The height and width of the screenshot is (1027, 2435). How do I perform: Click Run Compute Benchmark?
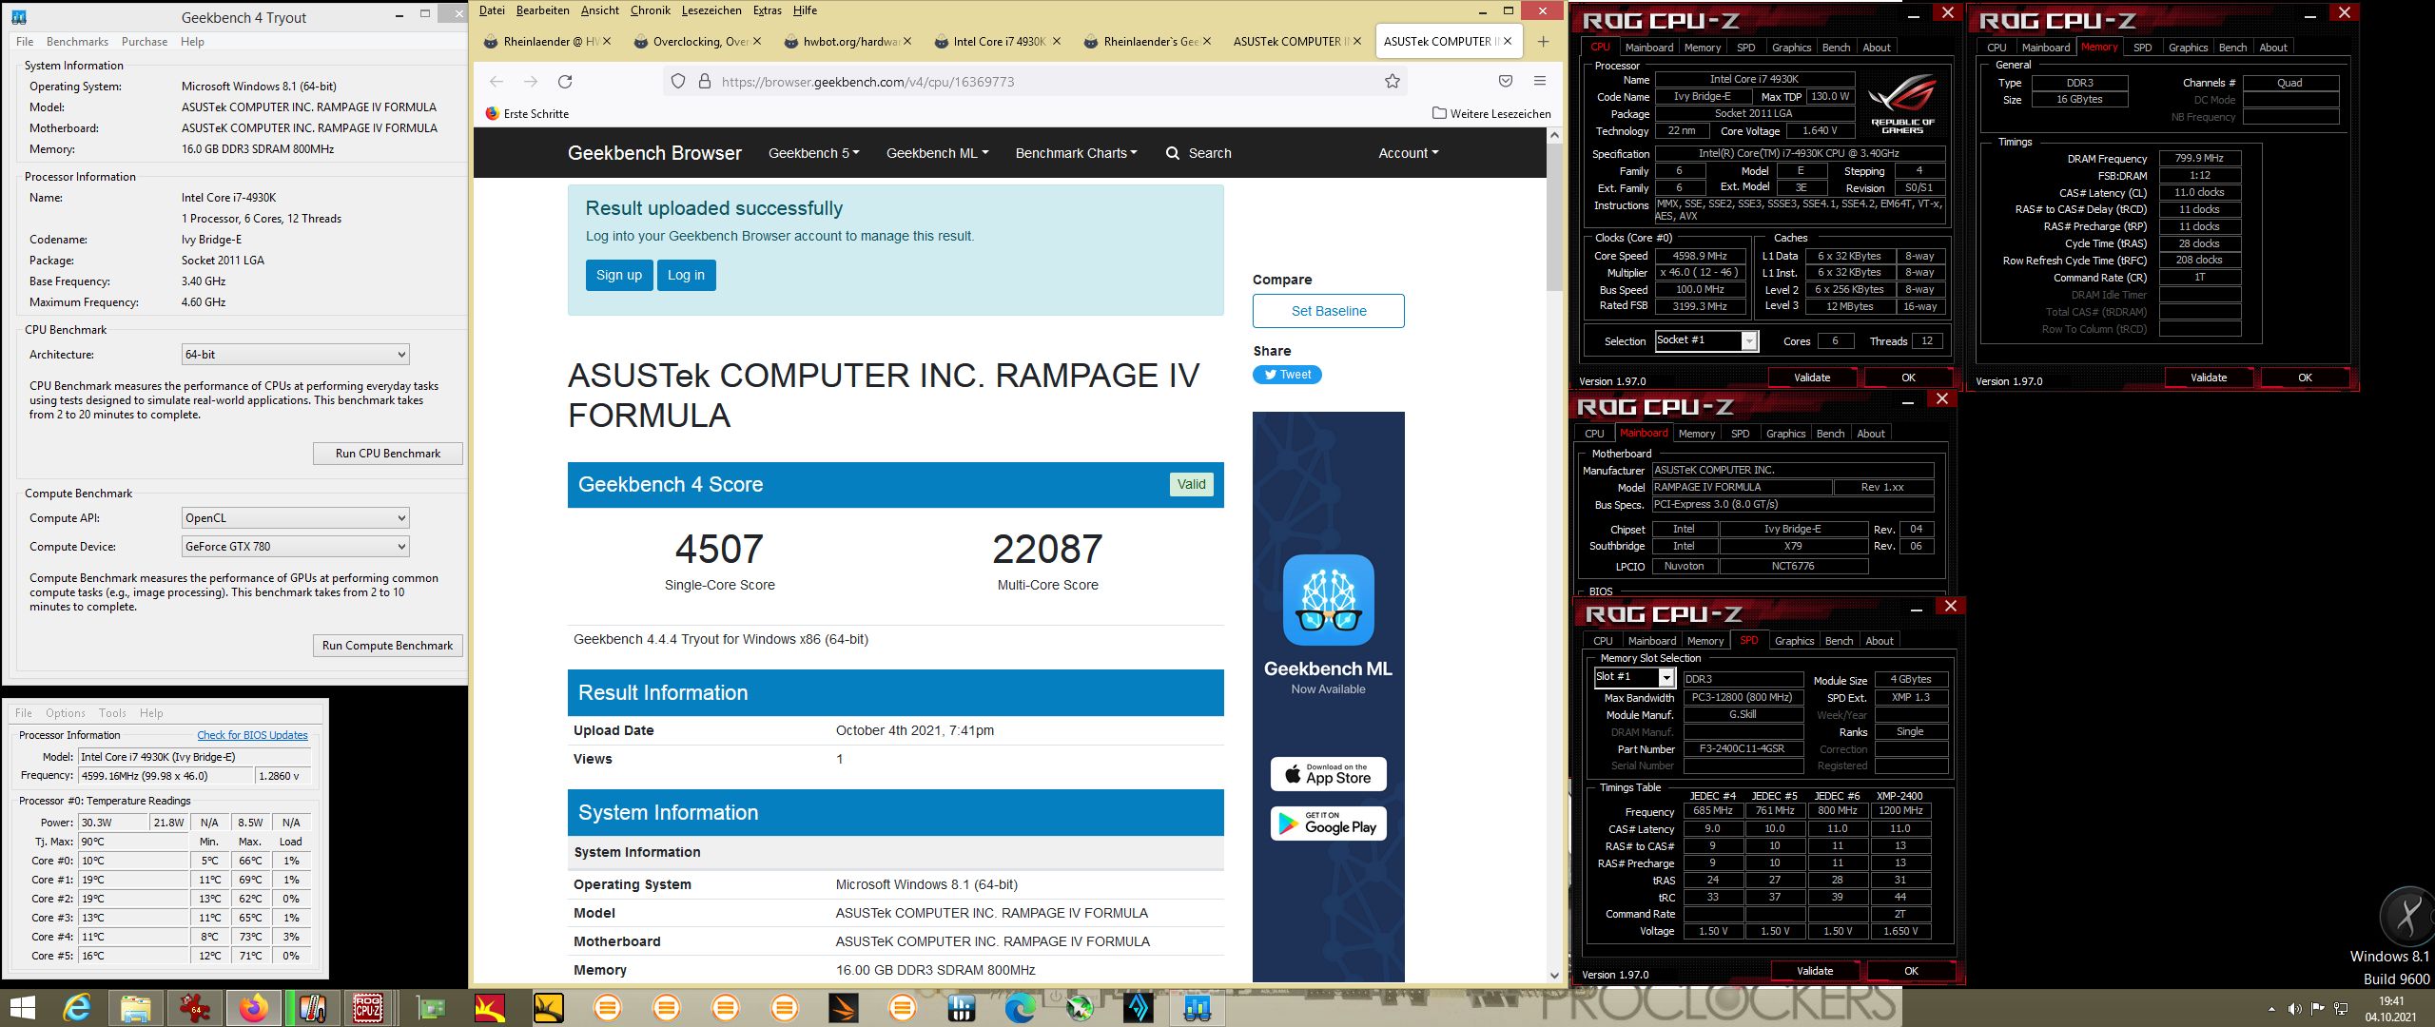[388, 646]
